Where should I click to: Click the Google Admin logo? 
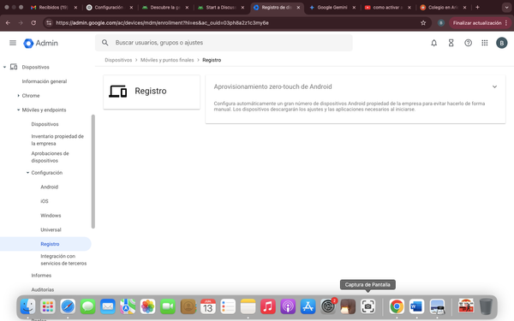tap(40, 44)
